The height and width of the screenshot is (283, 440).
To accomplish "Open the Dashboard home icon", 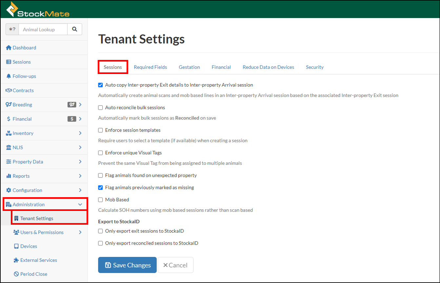I will [x=8, y=47].
